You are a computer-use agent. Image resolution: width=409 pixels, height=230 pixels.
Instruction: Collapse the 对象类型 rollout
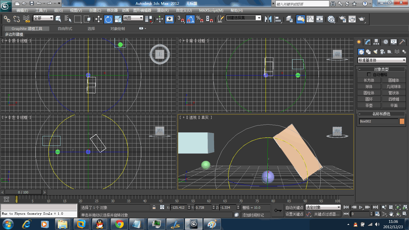pyautogui.click(x=381, y=69)
